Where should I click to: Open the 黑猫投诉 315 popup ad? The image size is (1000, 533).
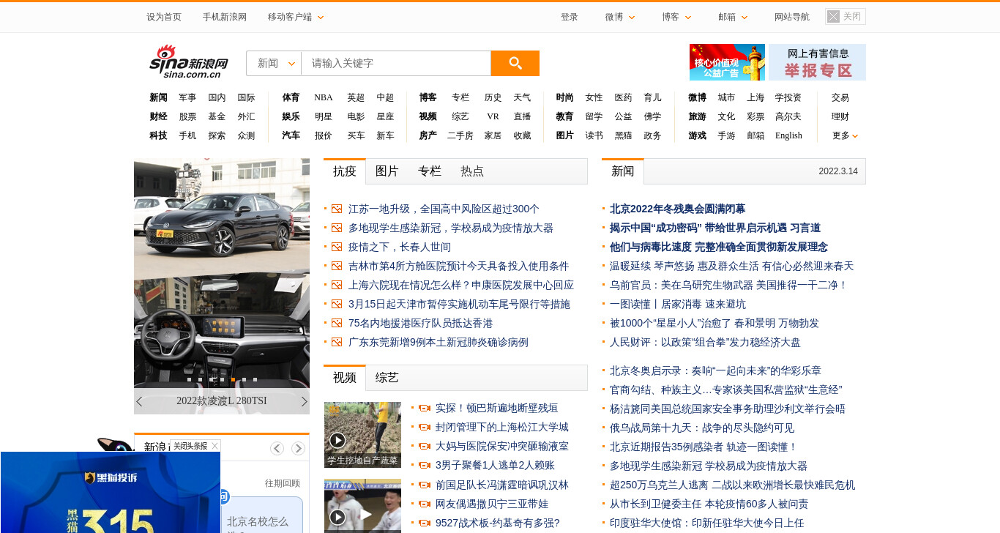coord(111,492)
